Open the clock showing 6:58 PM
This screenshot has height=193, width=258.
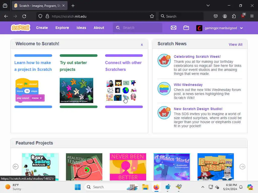pos(230,187)
